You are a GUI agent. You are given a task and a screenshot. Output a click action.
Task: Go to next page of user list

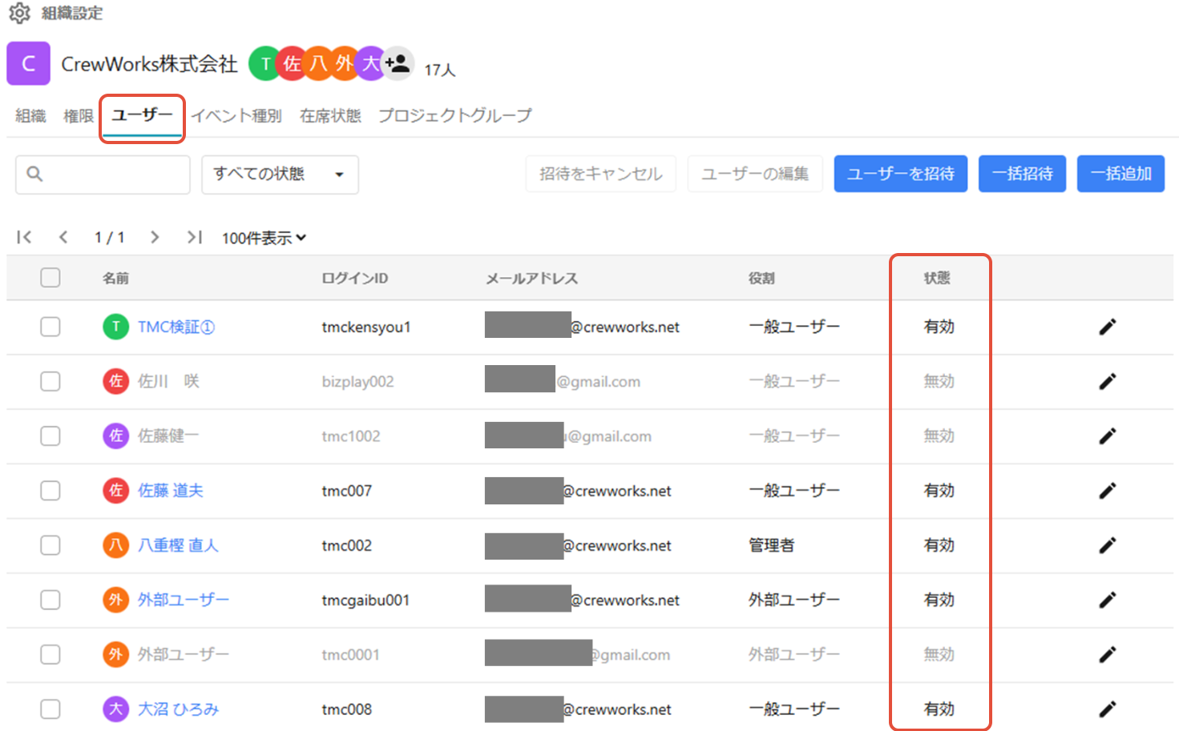tap(155, 237)
